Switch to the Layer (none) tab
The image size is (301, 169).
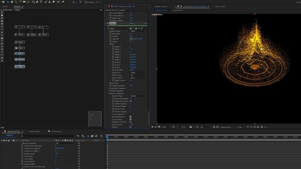click(x=220, y=7)
